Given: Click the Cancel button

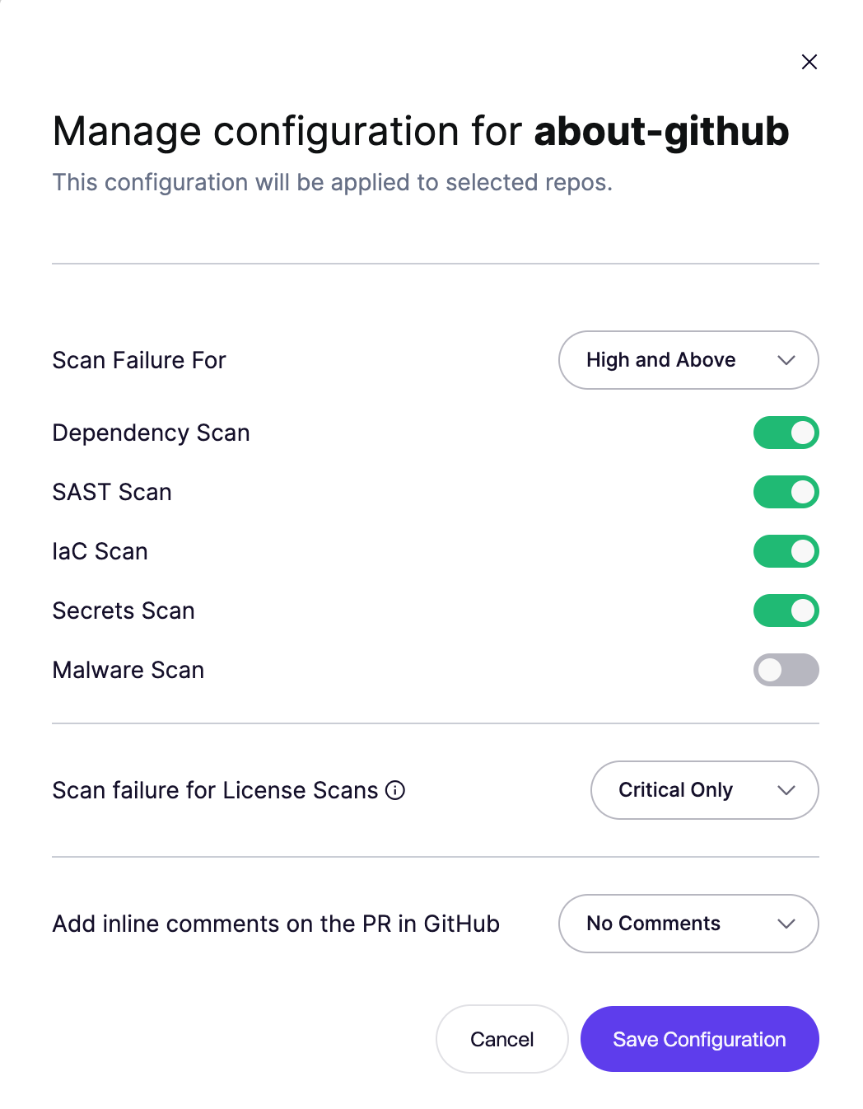Looking at the screenshot, I should click(x=501, y=1039).
